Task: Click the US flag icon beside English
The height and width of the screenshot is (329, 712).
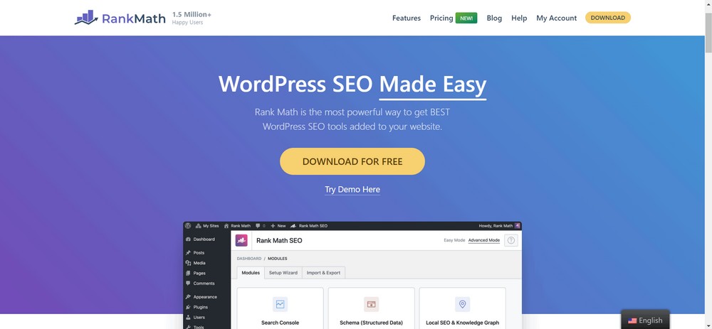Action: (632, 321)
